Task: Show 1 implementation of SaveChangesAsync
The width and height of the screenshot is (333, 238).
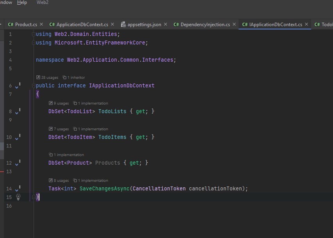Action: 91,181
